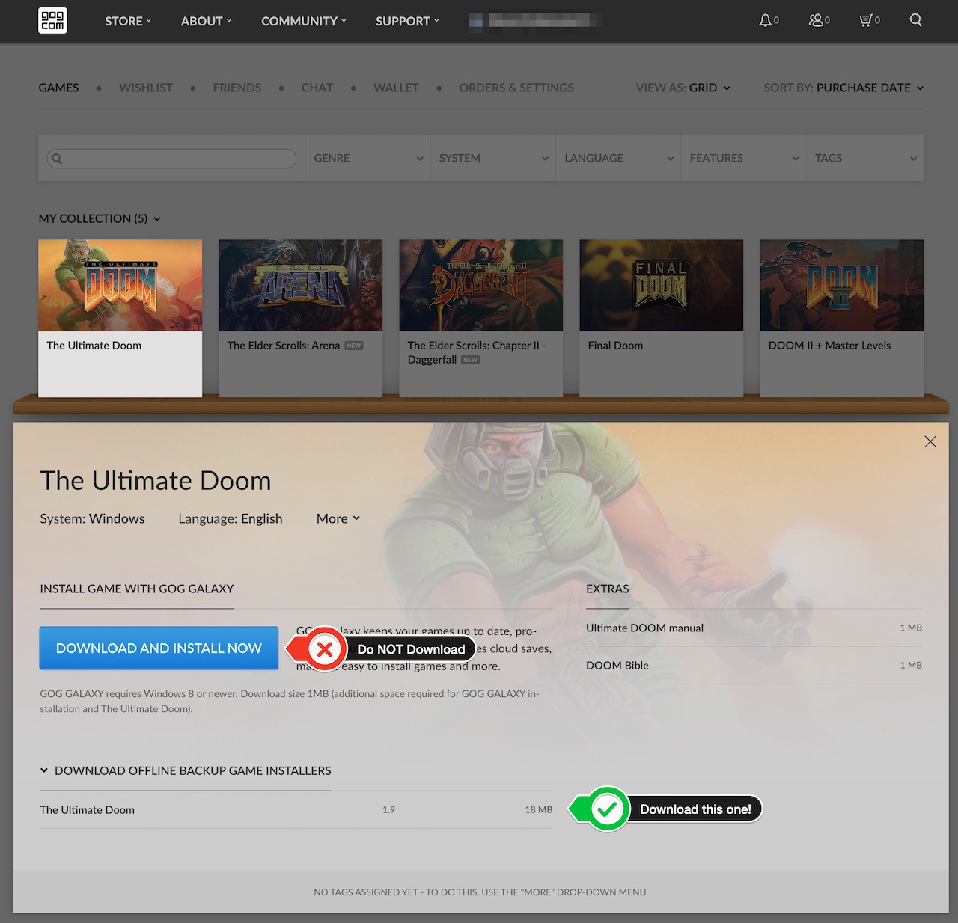Viewport: 958px width, 923px height.
Task: Open ORDERS & SETTINGS tab
Action: [x=516, y=88]
